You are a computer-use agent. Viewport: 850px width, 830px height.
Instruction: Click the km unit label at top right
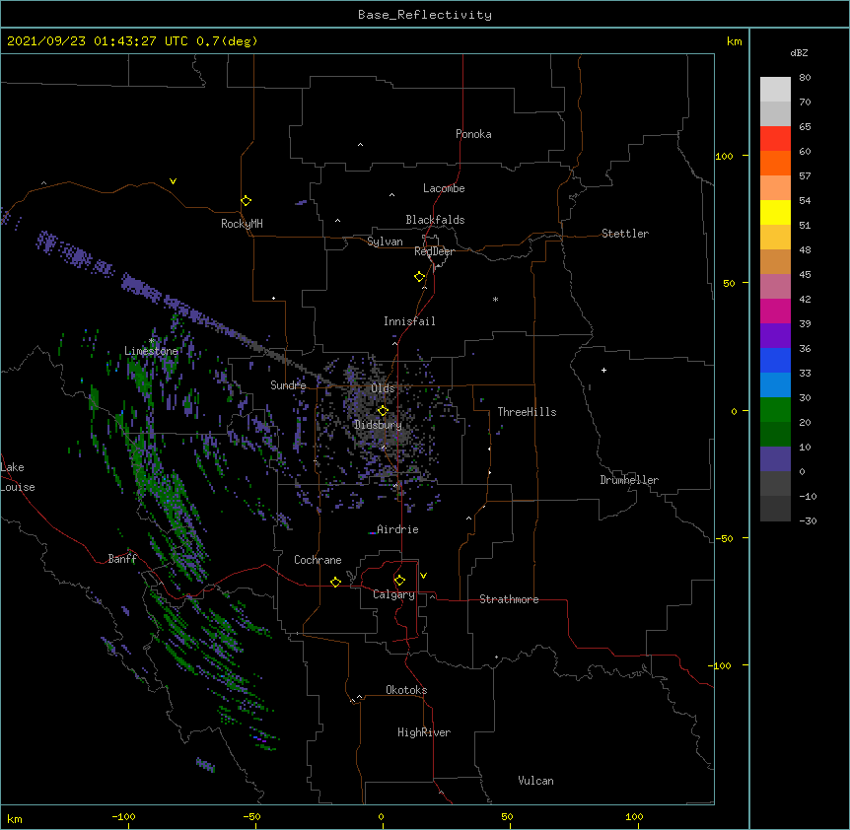pyautogui.click(x=735, y=41)
